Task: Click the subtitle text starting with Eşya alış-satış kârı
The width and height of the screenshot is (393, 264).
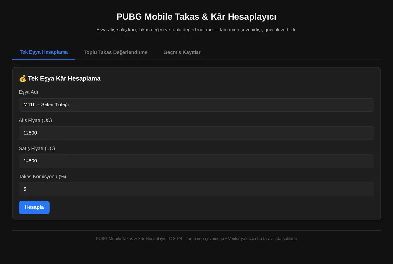Action: click(x=196, y=30)
